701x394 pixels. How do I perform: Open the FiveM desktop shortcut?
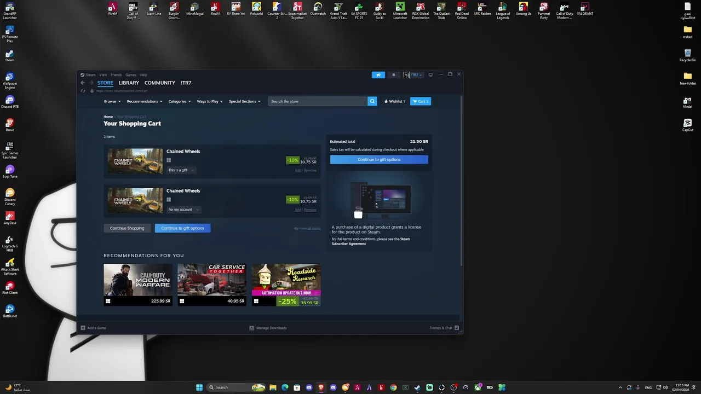point(113,9)
